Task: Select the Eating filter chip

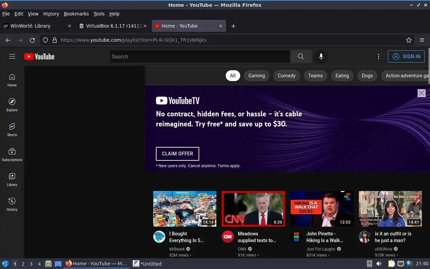Action: click(x=342, y=76)
